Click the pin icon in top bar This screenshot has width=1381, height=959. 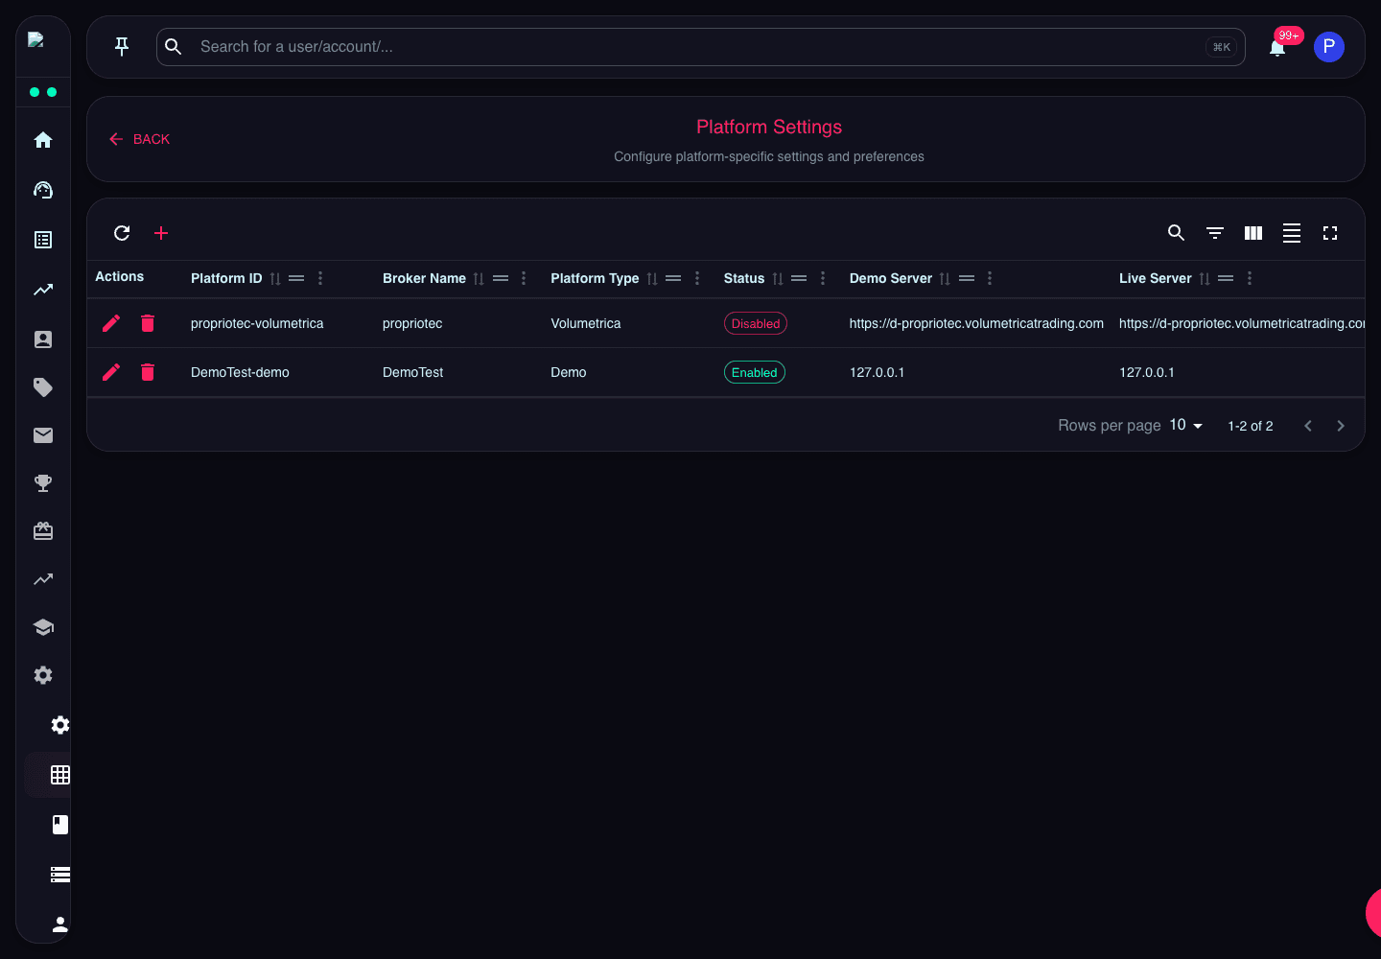point(122,46)
